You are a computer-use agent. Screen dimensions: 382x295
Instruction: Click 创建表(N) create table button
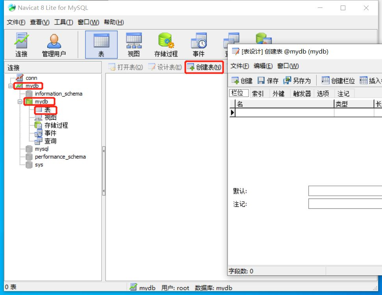coord(204,67)
